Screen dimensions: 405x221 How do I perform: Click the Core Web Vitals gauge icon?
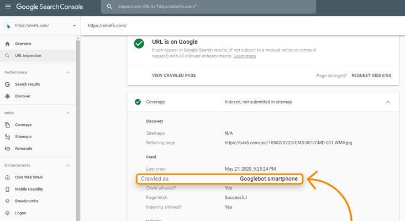[x=8, y=177]
